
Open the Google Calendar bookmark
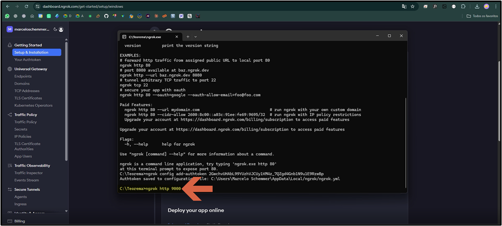pyautogui.click(x=40, y=16)
